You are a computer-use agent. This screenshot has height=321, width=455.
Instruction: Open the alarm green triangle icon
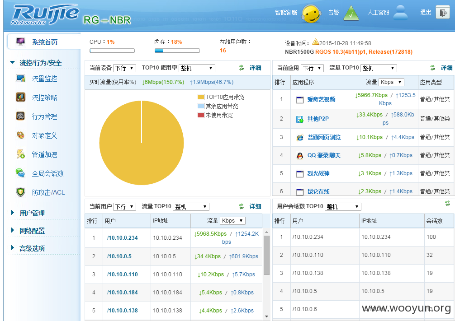351,13
